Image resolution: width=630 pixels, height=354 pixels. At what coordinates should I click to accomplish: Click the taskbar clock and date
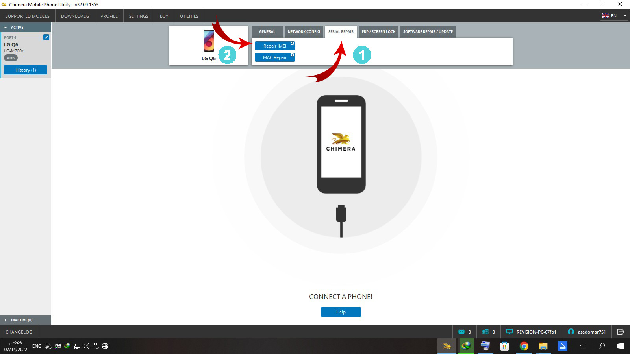[16, 346]
